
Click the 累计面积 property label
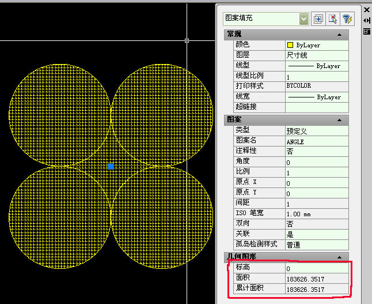point(249,288)
